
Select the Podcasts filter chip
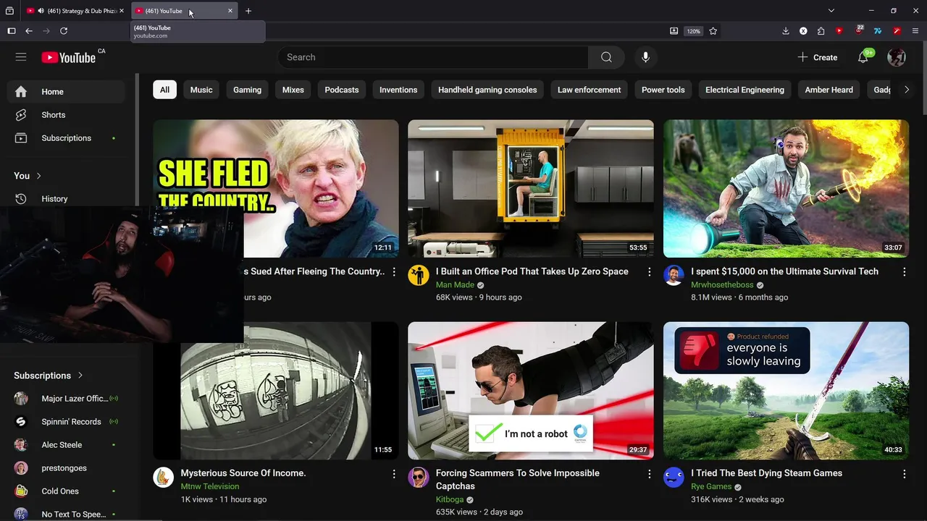click(x=342, y=90)
